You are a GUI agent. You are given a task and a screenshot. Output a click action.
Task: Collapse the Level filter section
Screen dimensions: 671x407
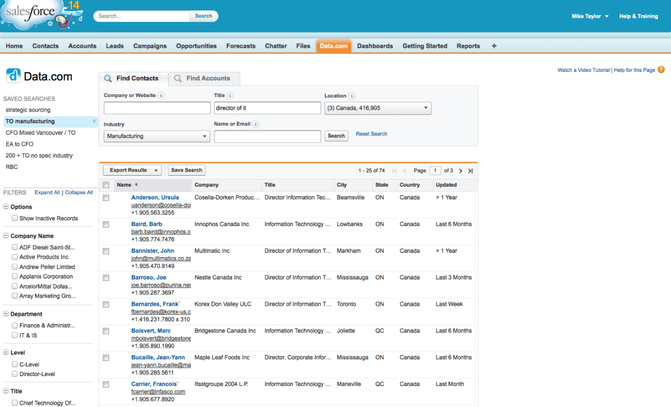click(x=6, y=353)
